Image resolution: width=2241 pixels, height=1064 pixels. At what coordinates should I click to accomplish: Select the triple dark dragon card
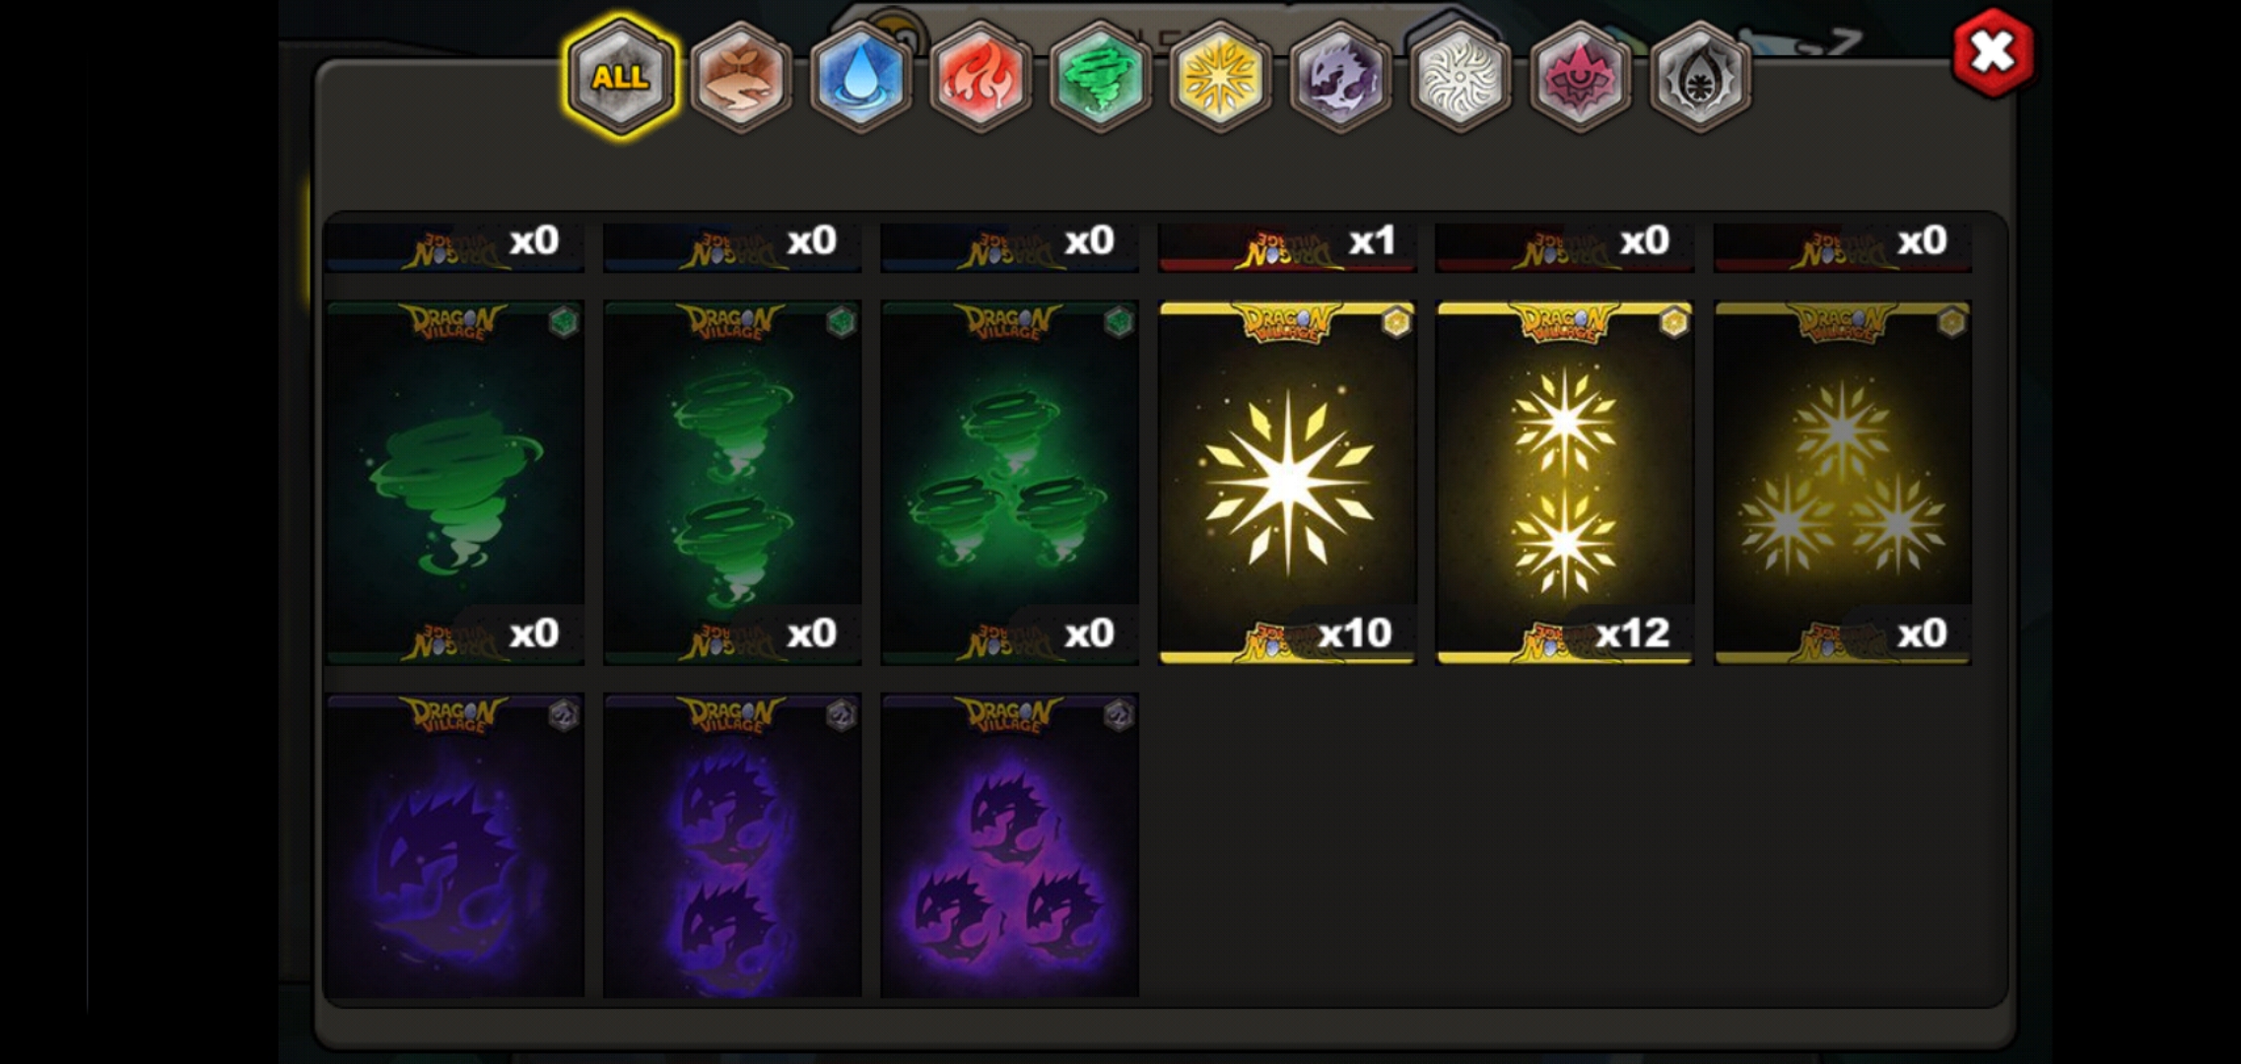click(x=1010, y=845)
